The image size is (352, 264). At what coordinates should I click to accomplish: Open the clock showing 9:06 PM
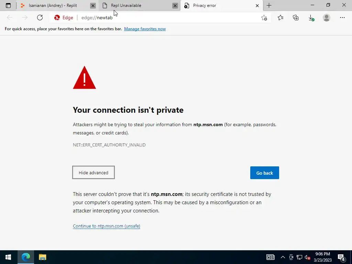[322, 257]
